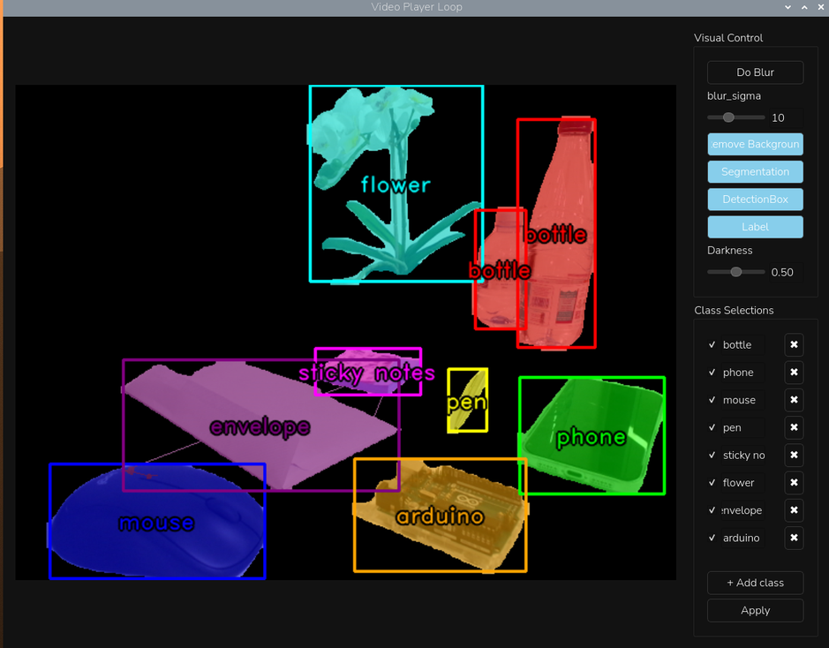
Task: Delete the arduino class via X
Action: pyautogui.click(x=794, y=538)
